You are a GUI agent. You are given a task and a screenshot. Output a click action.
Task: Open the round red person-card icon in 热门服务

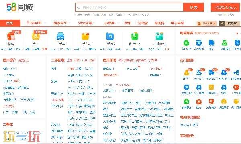(236, 87)
